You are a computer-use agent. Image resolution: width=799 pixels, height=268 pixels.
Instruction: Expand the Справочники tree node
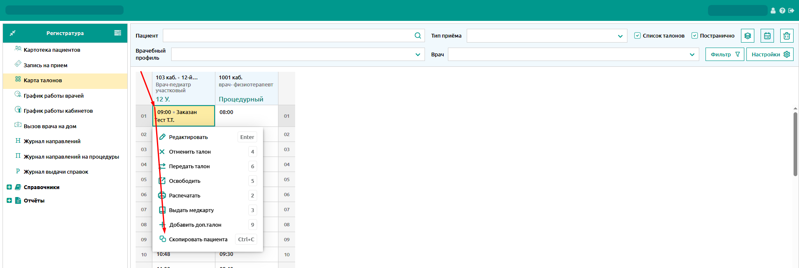pos(9,187)
